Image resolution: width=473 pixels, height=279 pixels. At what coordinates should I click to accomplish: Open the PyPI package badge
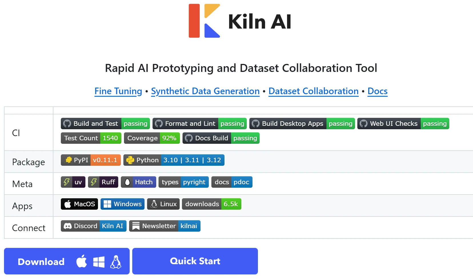point(90,160)
